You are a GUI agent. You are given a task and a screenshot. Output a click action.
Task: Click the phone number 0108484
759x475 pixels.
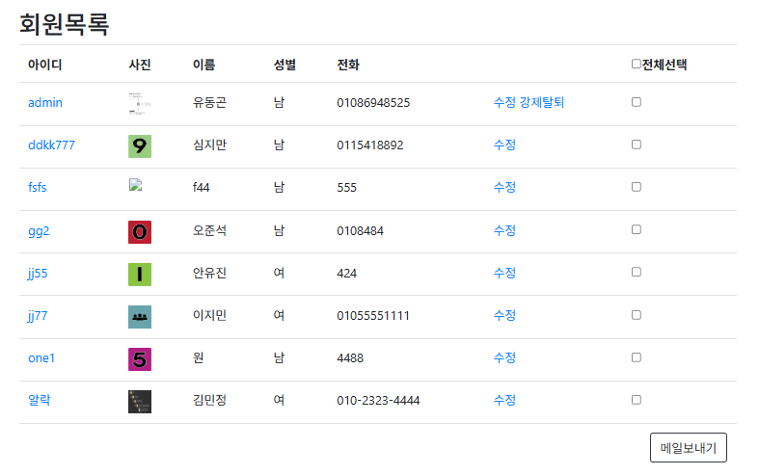360,231
